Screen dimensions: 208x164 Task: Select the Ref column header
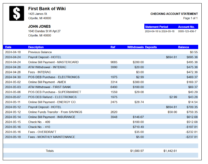click(113, 47)
